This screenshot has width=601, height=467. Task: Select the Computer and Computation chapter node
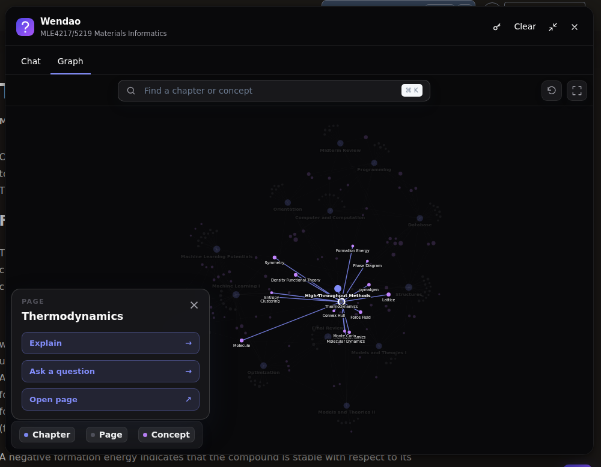(330, 211)
